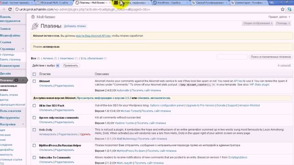294x165 pixels.
Task: Click the browser address bar URL
Action: click(85, 9)
